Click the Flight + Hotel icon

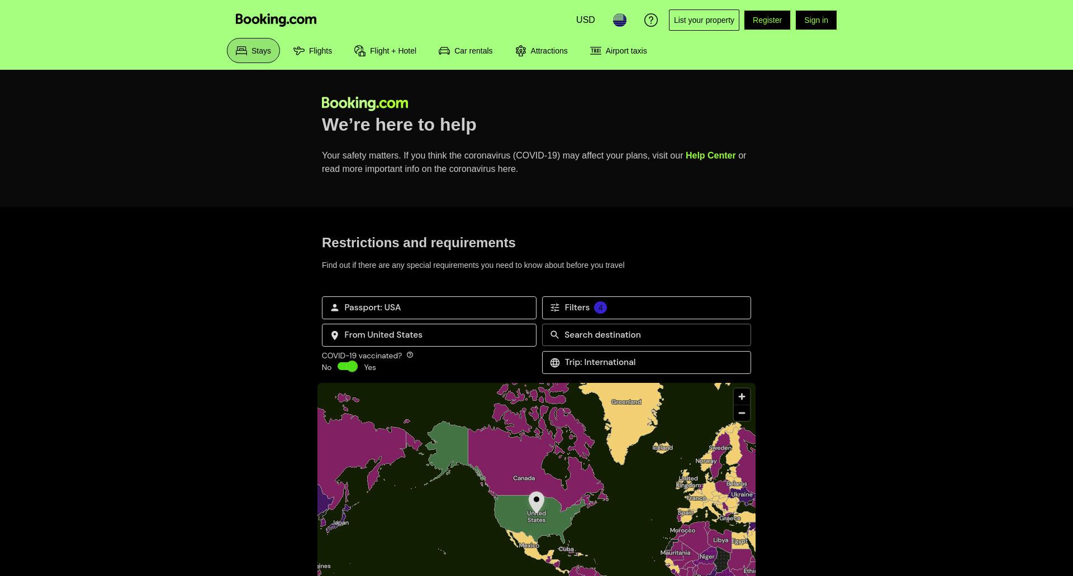(x=360, y=51)
